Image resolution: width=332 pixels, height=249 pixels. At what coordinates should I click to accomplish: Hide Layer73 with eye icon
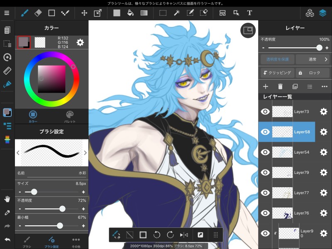[265, 112]
